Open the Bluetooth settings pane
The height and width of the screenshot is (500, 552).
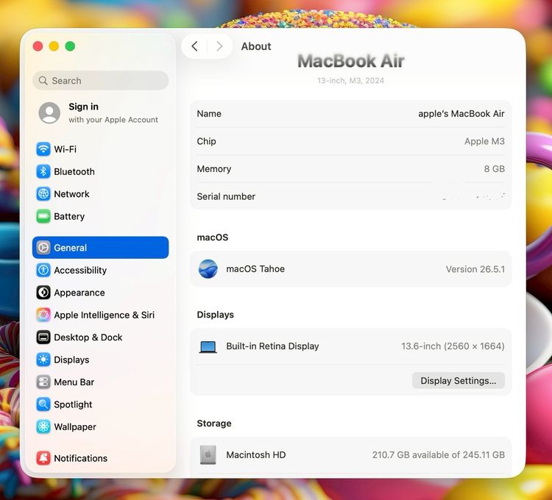click(x=100, y=171)
